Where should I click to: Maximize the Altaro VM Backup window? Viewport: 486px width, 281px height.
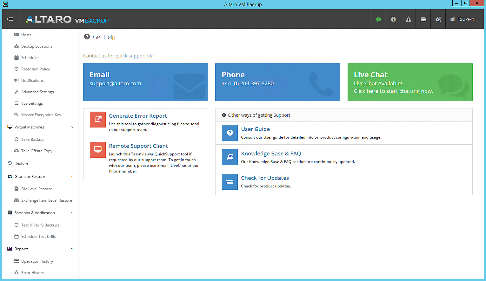466,3
